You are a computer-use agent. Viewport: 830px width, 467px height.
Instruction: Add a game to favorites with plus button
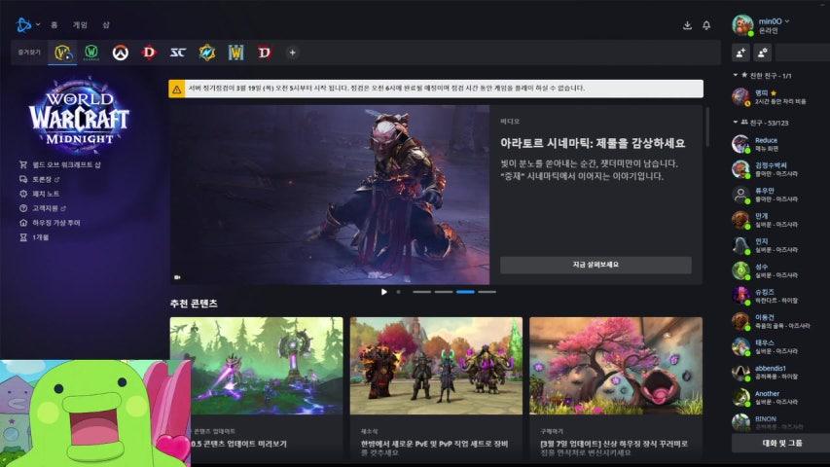pyautogui.click(x=292, y=53)
